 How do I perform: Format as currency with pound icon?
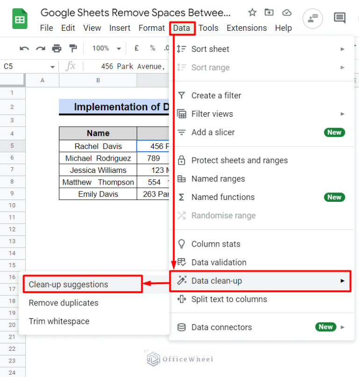136,48
